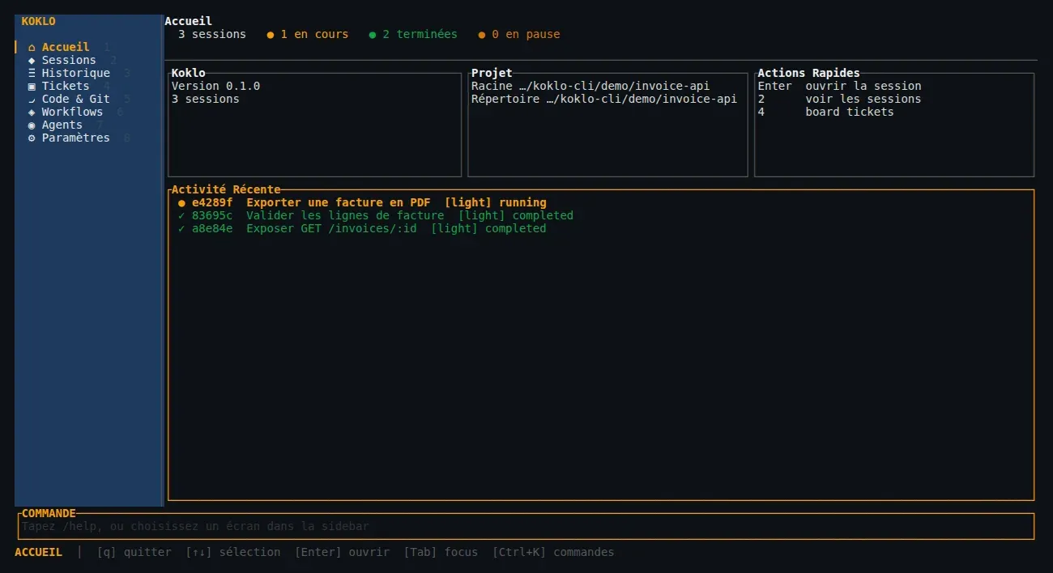Open Paramètres from the sidebar
Viewport: 1053px width, 573px height.
[89, 138]
